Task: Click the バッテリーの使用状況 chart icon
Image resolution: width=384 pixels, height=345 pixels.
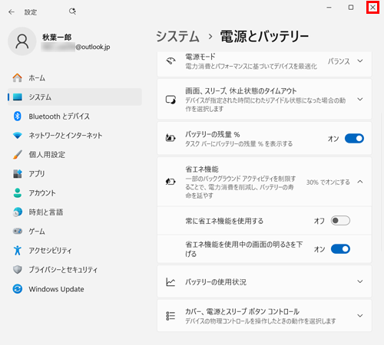Action: [x=170, y=282]
